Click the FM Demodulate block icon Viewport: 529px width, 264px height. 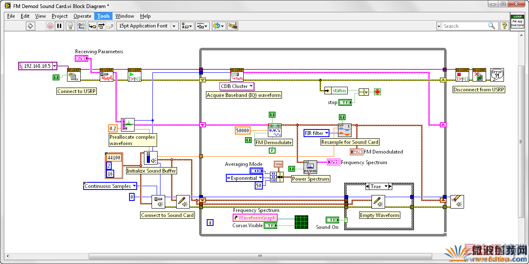(274, 130)
